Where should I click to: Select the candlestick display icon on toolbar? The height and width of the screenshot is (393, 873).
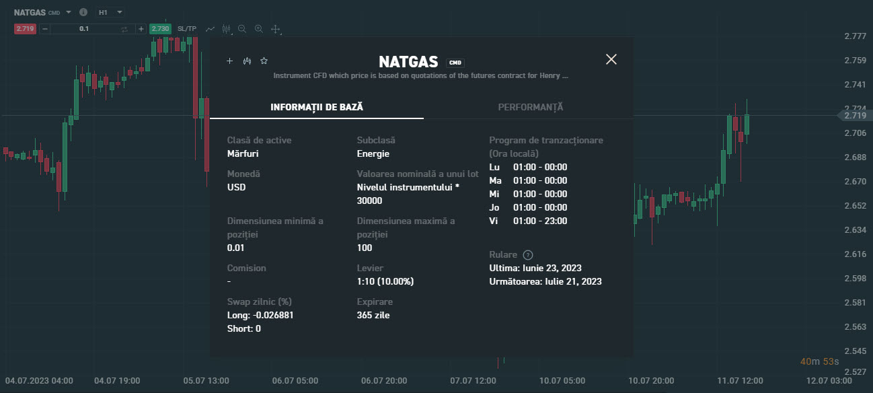click(227, 29)
